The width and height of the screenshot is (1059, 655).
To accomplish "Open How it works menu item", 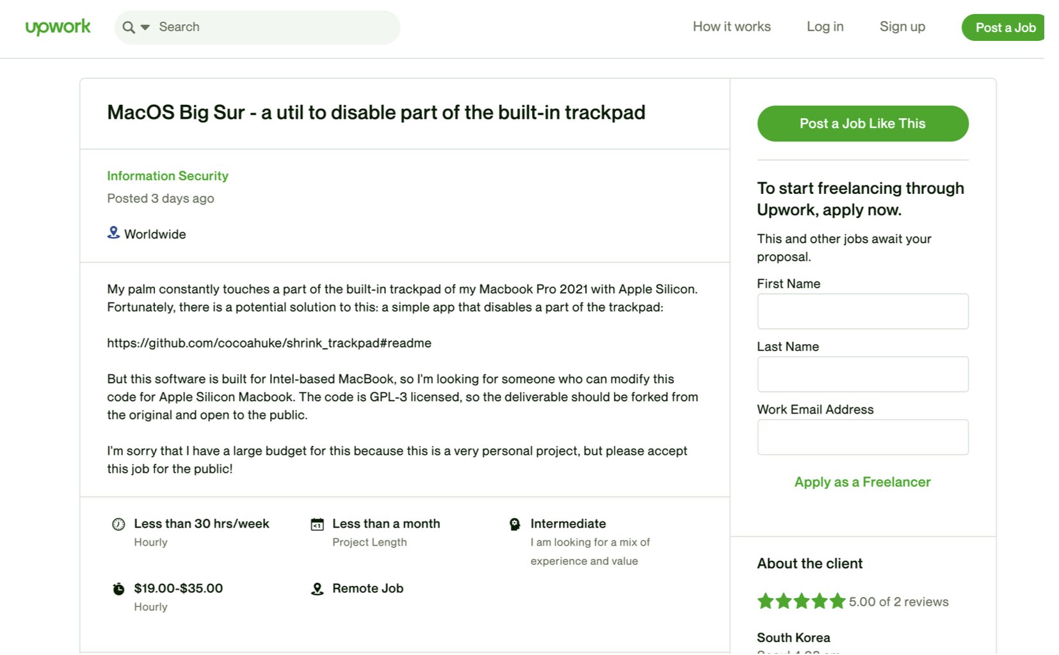I will (x=731, y=27).
